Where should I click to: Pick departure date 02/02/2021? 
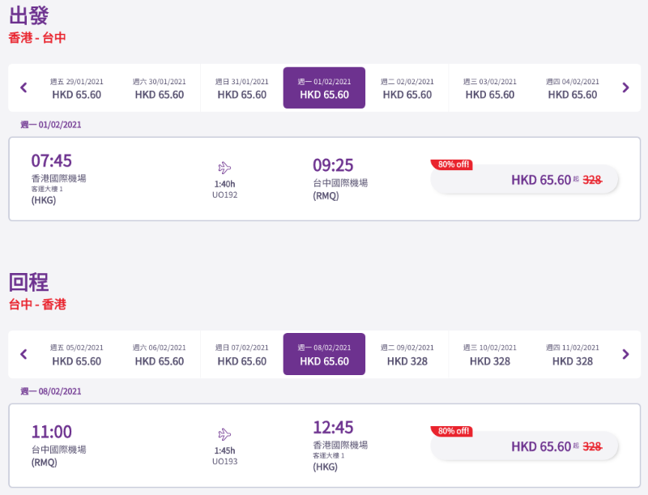(407, 88)
